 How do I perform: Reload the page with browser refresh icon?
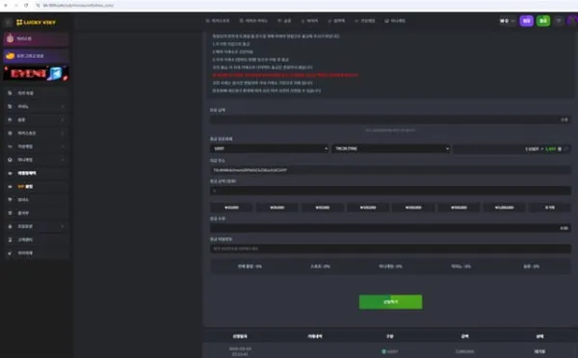26,5
